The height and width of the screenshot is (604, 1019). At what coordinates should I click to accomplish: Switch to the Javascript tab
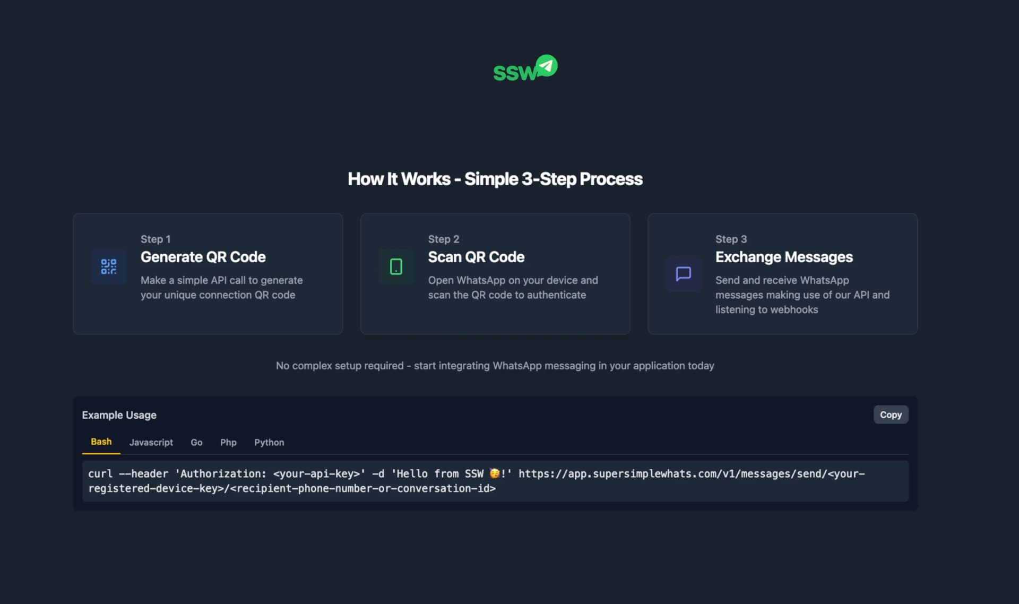coord(151,442)
